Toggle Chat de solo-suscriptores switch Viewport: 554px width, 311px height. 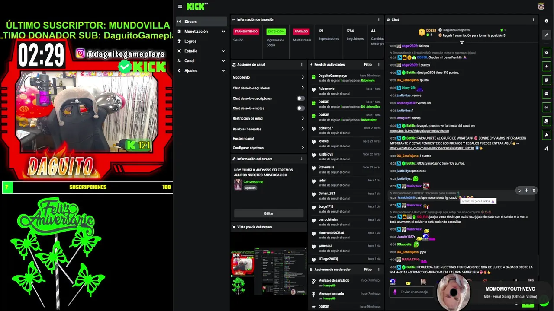(x=300, y=98)
